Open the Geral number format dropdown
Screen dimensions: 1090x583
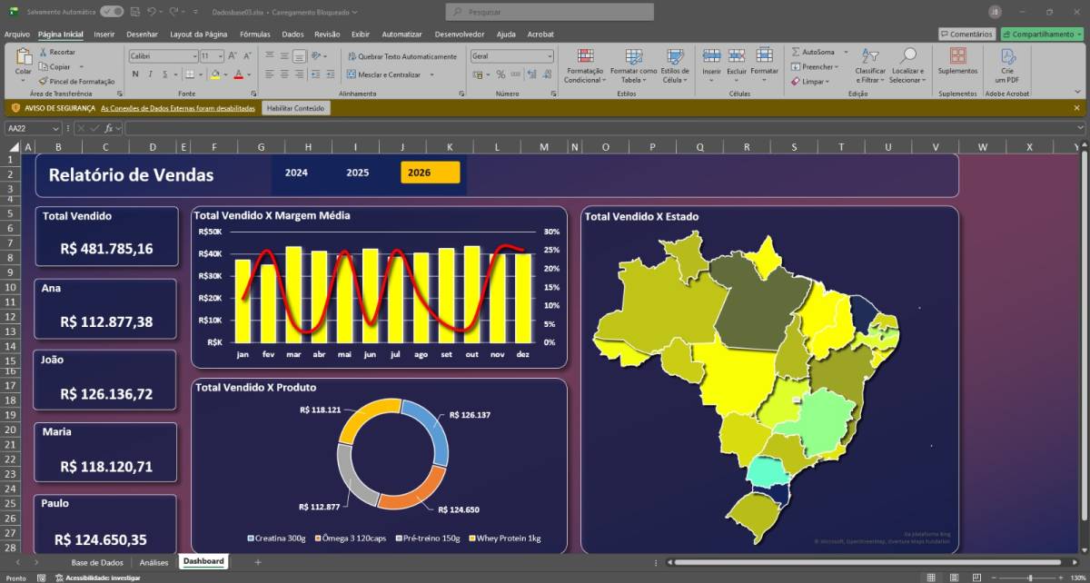pyautogui.click(x=549, y=56)
